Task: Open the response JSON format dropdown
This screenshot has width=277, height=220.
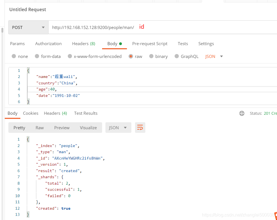Action: (x=118, y=127)
